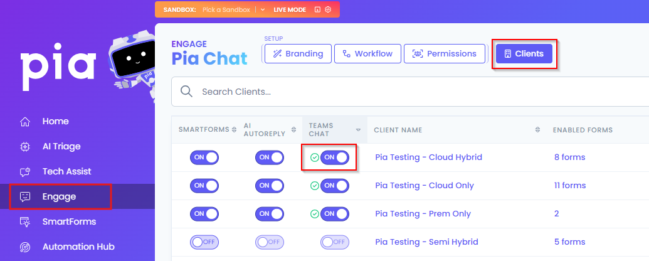
Task: Click green check for Cloud Hybrid Teams Chat
Action: coord(315,157)
